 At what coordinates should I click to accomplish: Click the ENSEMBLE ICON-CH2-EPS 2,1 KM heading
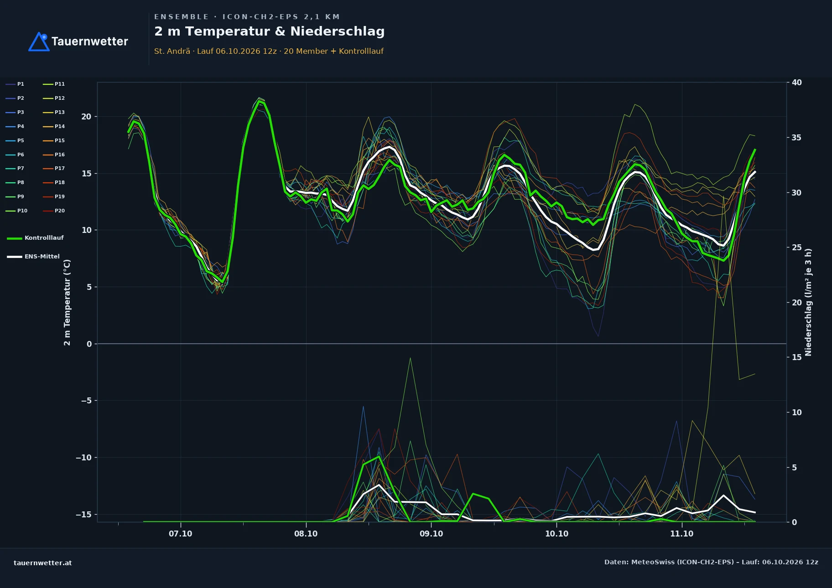tap(247, 17)
